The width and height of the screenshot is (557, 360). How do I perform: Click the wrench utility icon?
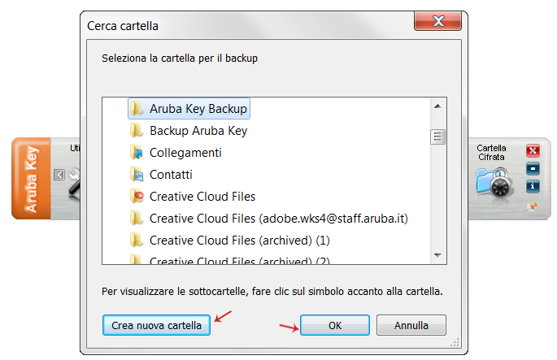(75, 183)
